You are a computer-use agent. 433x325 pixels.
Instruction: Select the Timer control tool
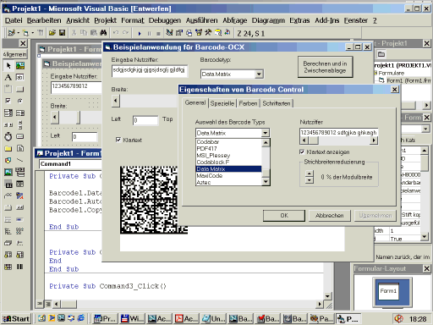click(x=8, y=136)
